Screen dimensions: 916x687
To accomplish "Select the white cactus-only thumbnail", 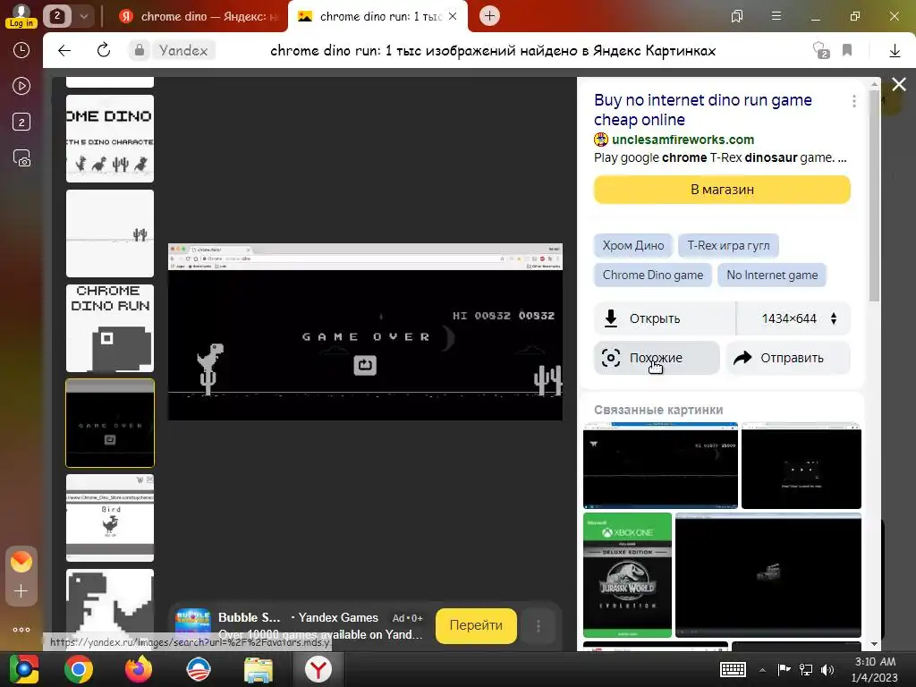I will point(110,233).
